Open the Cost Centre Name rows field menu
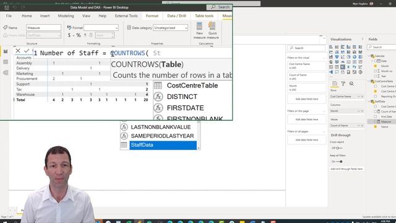This screenshot has height=223, width=396. click(x=359, y=97)
